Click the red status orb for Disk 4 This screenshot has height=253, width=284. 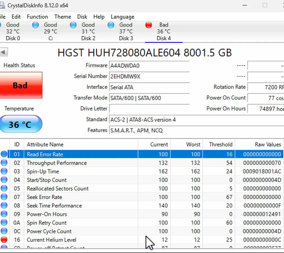(x=148, y=25)
